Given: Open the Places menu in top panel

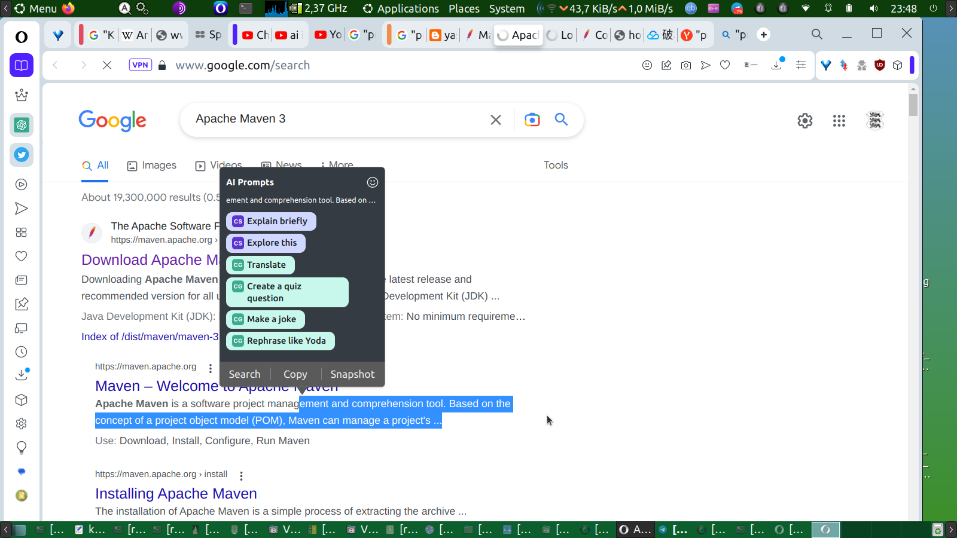Looking at the screenshot, I should (x=464, y=8).
